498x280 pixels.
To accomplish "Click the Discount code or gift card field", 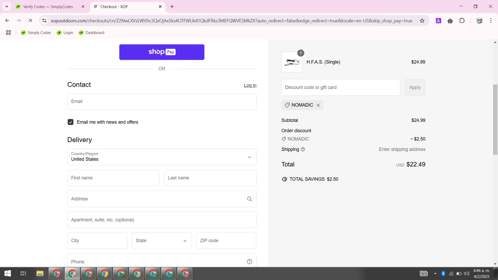I will pos(341,88).
